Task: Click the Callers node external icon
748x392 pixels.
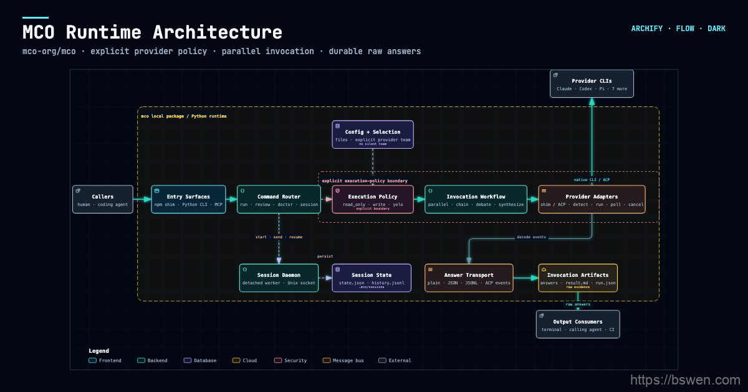Action: click(x=78, y=190)
